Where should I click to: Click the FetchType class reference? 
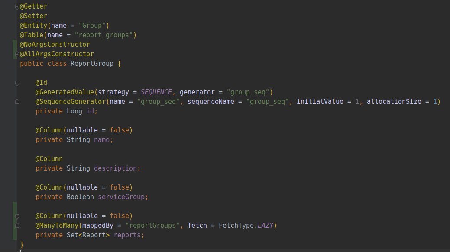[x=236, y=225]
